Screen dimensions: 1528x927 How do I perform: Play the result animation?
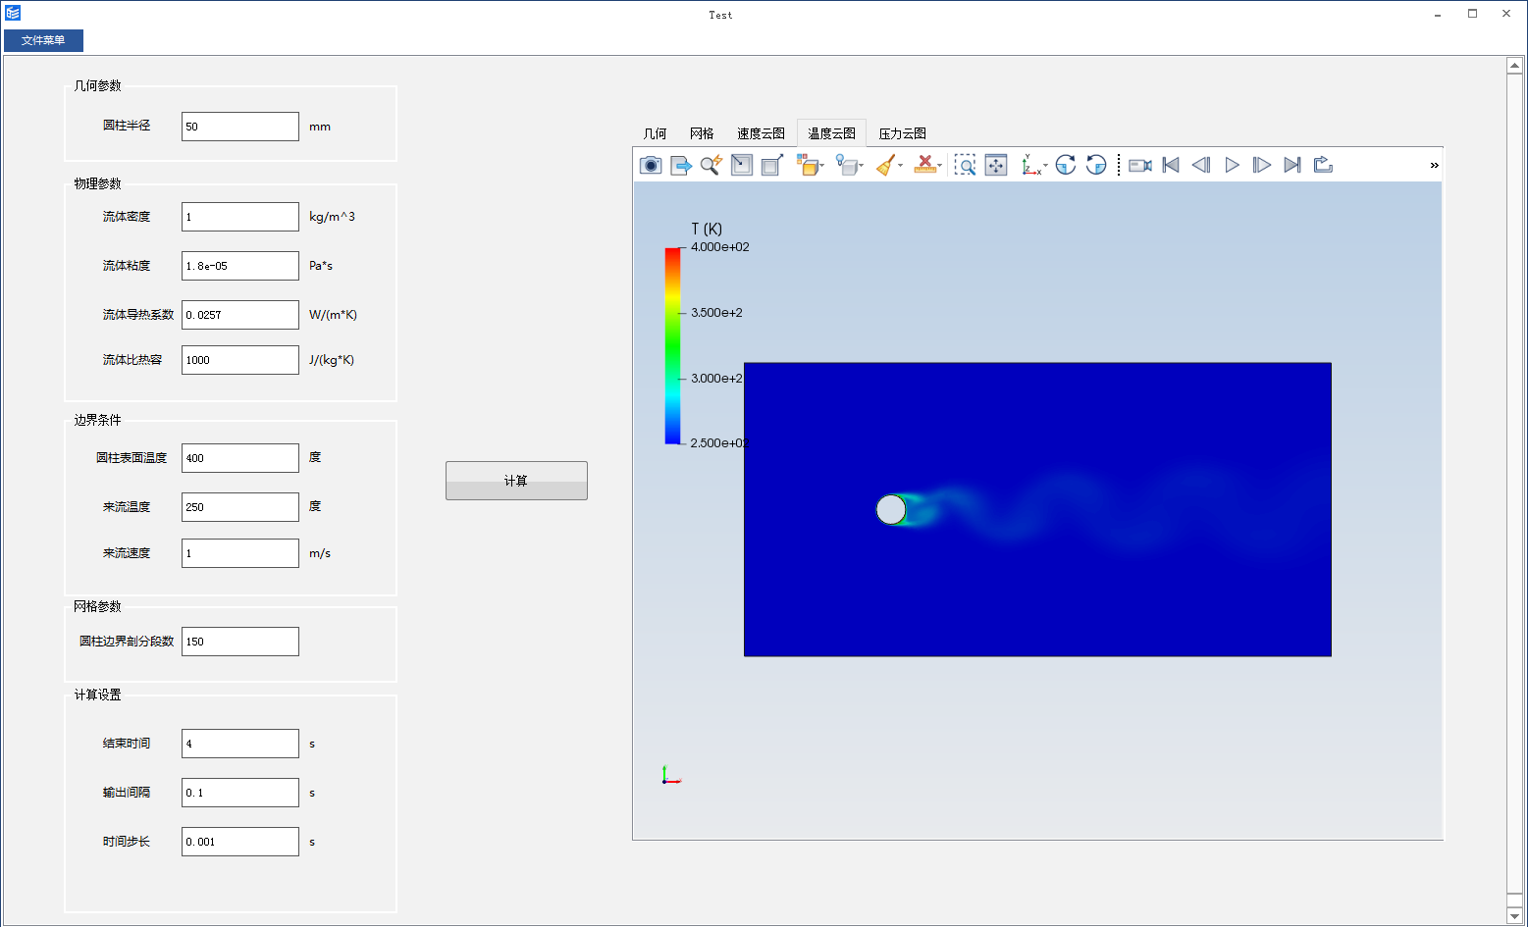pyautogui.click(x=1232, y=165)
